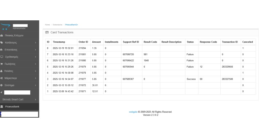Select support ref 607696422 cell
259x138 pixels.
click(x=128, y=61)
